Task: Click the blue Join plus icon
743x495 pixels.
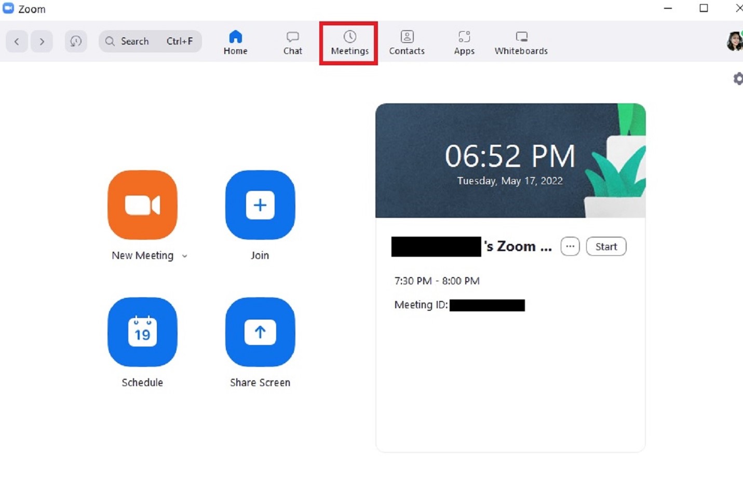Action: tap(260, 205)
